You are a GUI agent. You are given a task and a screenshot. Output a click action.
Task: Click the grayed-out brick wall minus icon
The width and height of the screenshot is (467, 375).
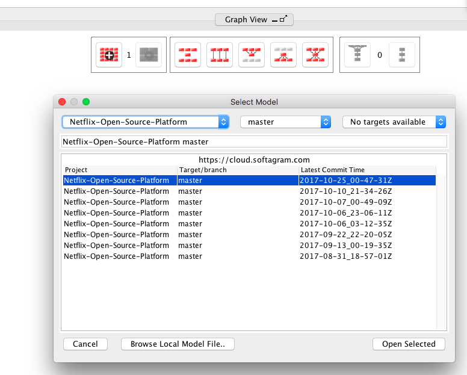pyautogui.click(x=148, y=55)
